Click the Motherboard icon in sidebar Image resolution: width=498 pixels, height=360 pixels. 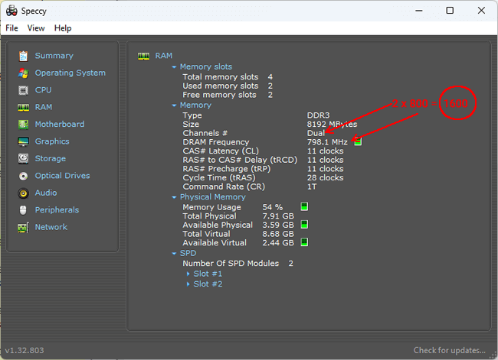coord(23,125)
